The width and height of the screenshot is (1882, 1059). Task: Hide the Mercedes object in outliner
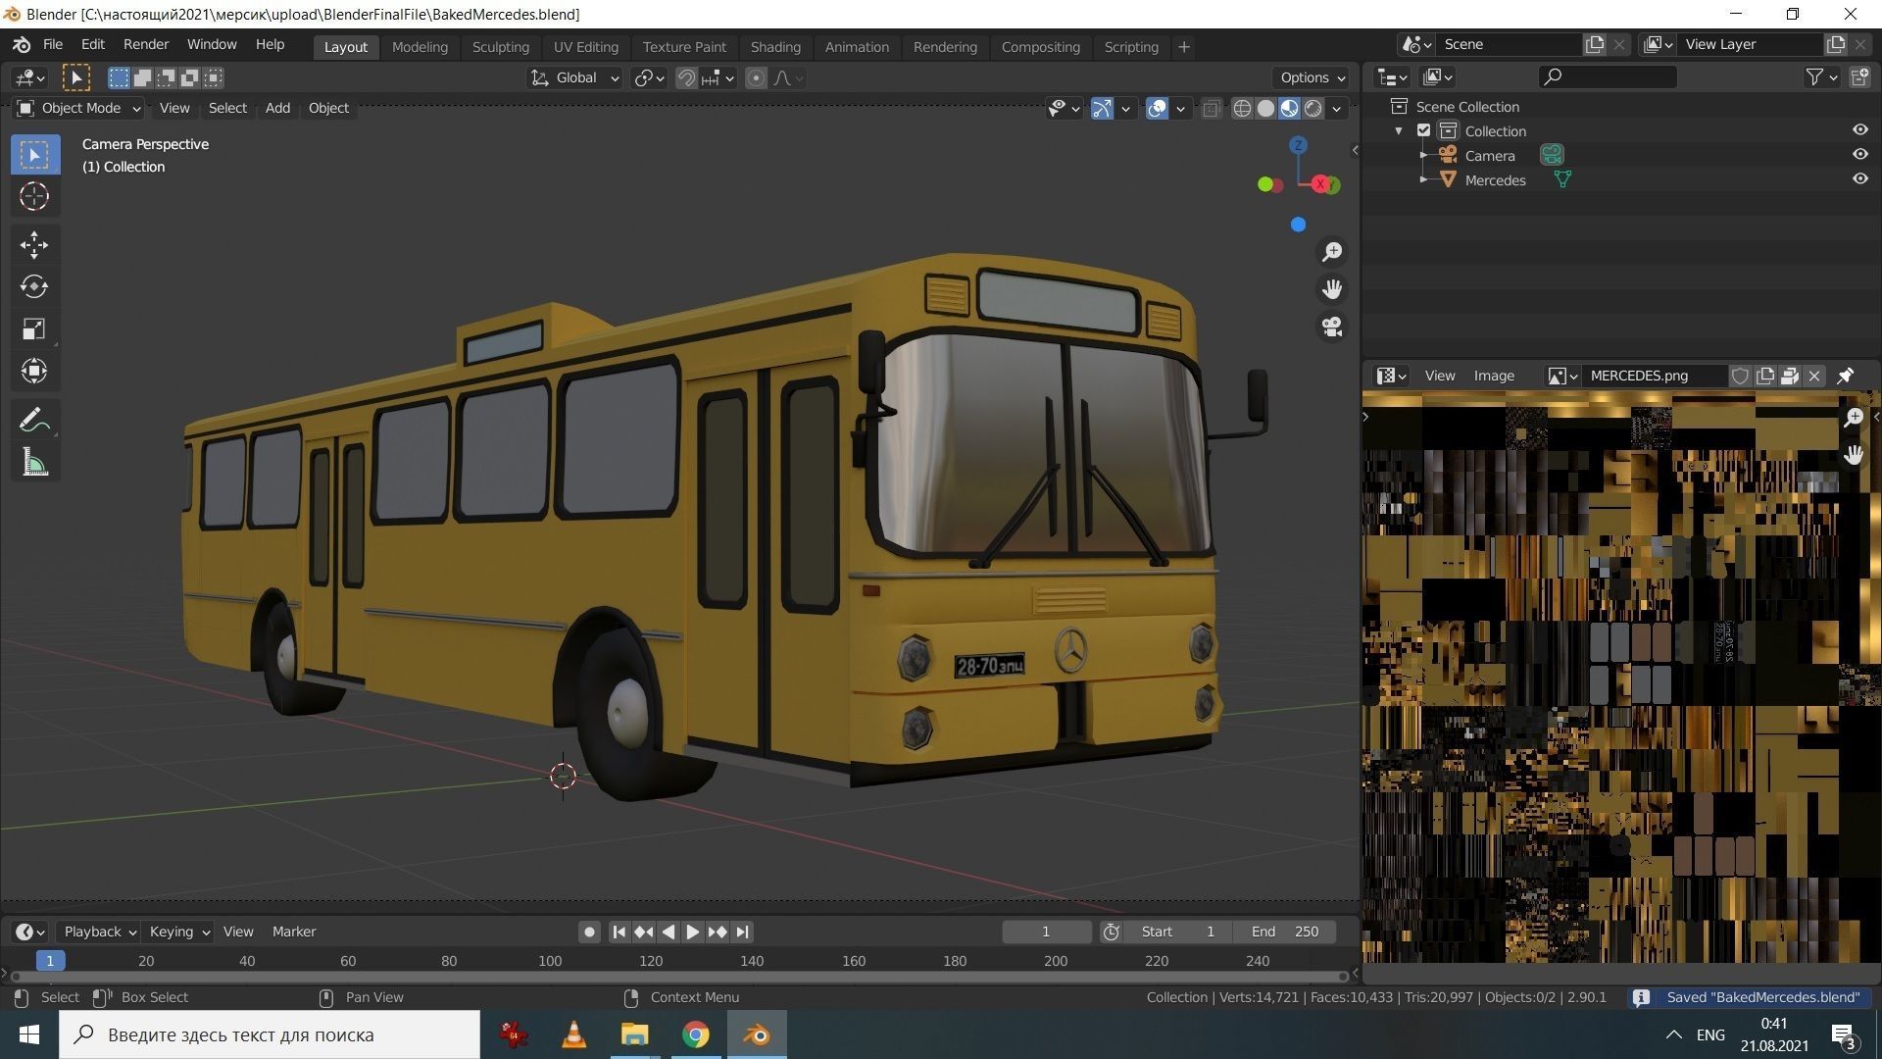(1859, 179)
